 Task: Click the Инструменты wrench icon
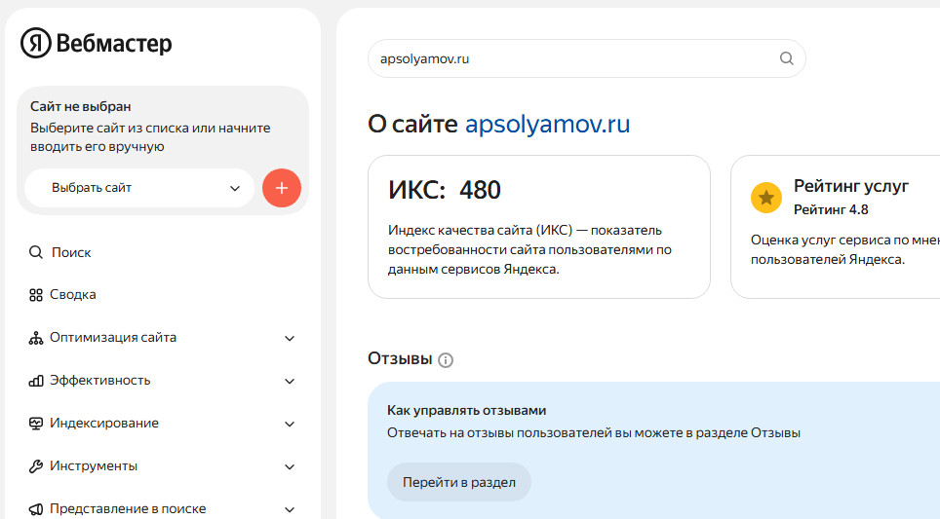pos(36,466)
